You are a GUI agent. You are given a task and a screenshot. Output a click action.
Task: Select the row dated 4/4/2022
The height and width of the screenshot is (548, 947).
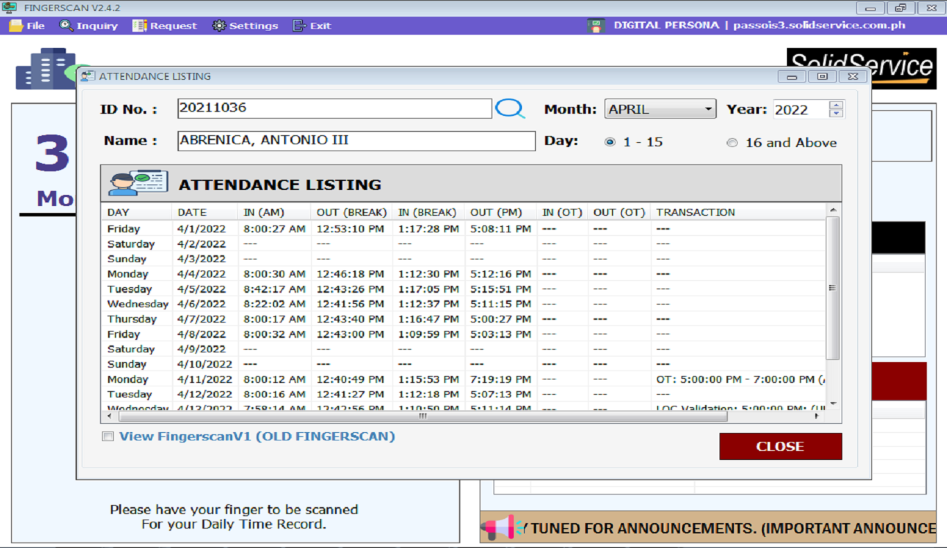(464, 274)
